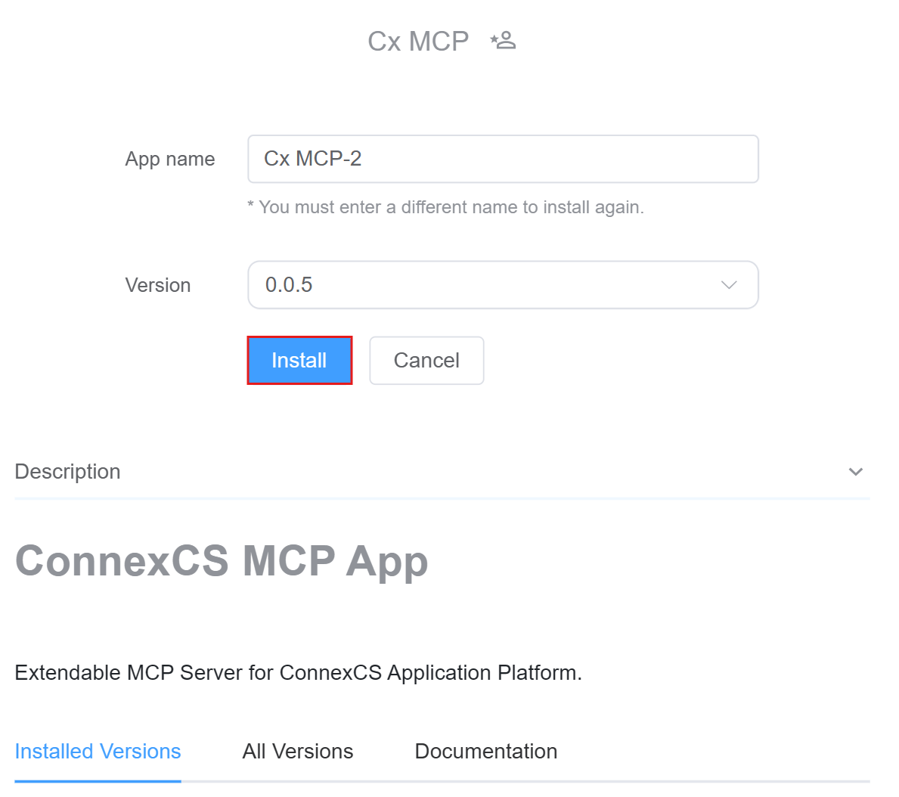Select the 0.0.5 version value
Image resolution: width=899 pixels, height=797 pixels.
[289, 285]
